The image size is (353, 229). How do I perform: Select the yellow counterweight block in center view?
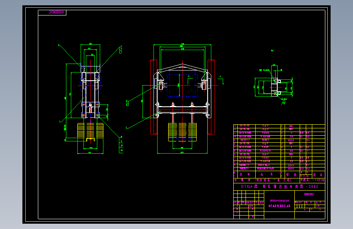click(182, 132)
